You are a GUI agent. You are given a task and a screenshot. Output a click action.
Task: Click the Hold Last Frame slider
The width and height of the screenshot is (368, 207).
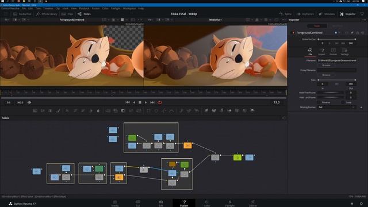click(x=331, y=97)
